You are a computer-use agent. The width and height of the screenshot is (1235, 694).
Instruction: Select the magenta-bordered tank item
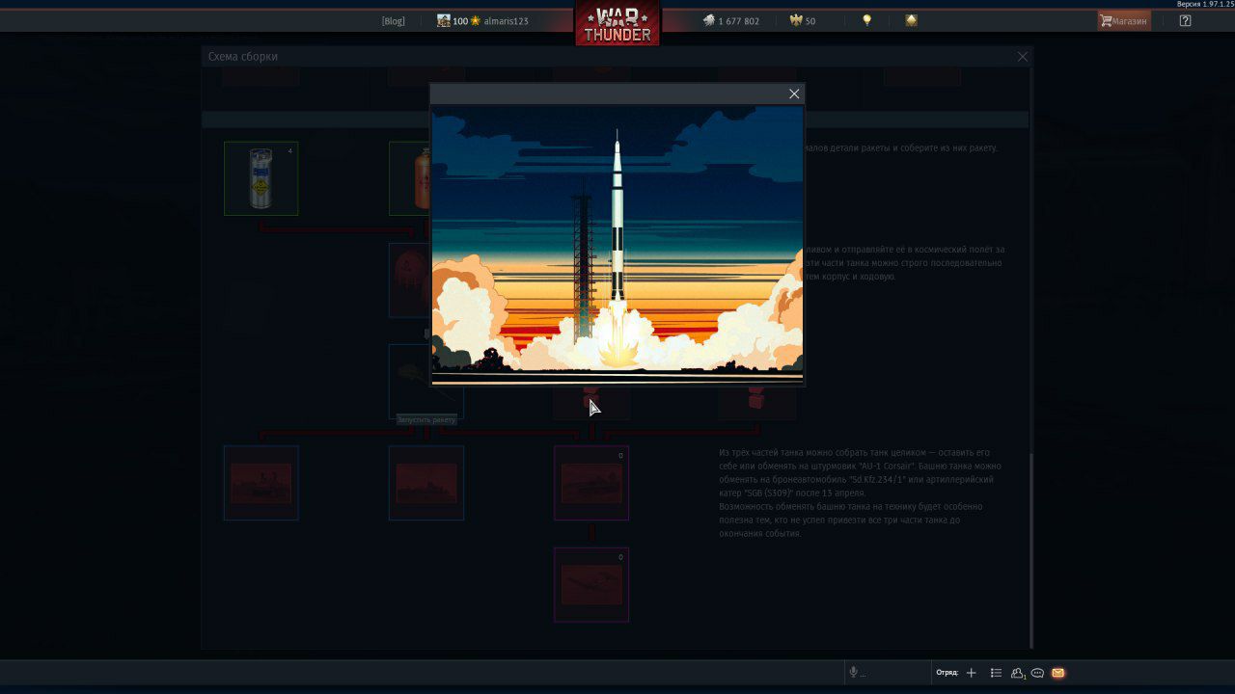[591, 483]
